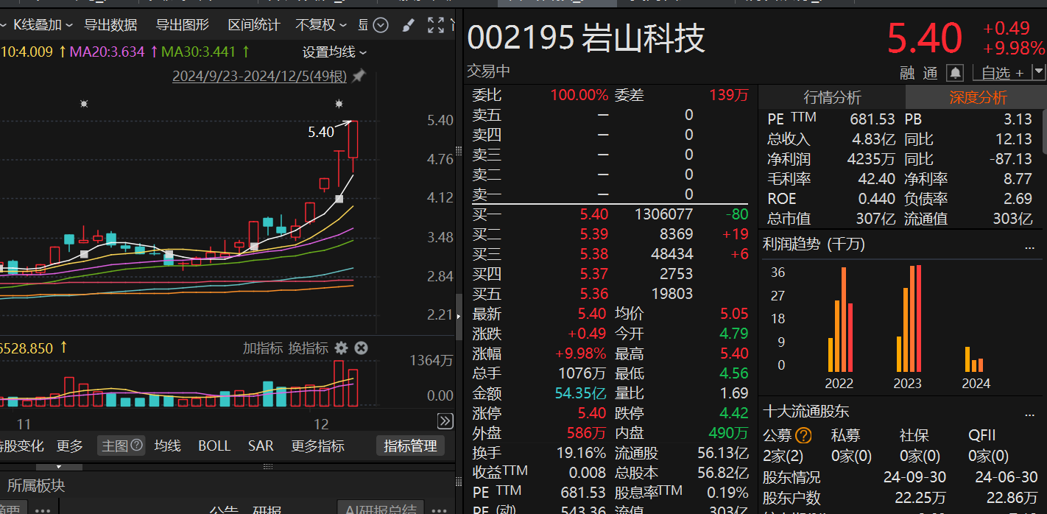Click the 委比 value 100.00%

pos(579,95)
